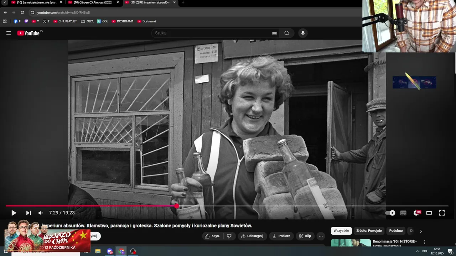Open the YouTube hamburger guide menu
Image resolution: width=456 pixels, height=256 pixels.
pyautogui.click(x=9, y=33)
